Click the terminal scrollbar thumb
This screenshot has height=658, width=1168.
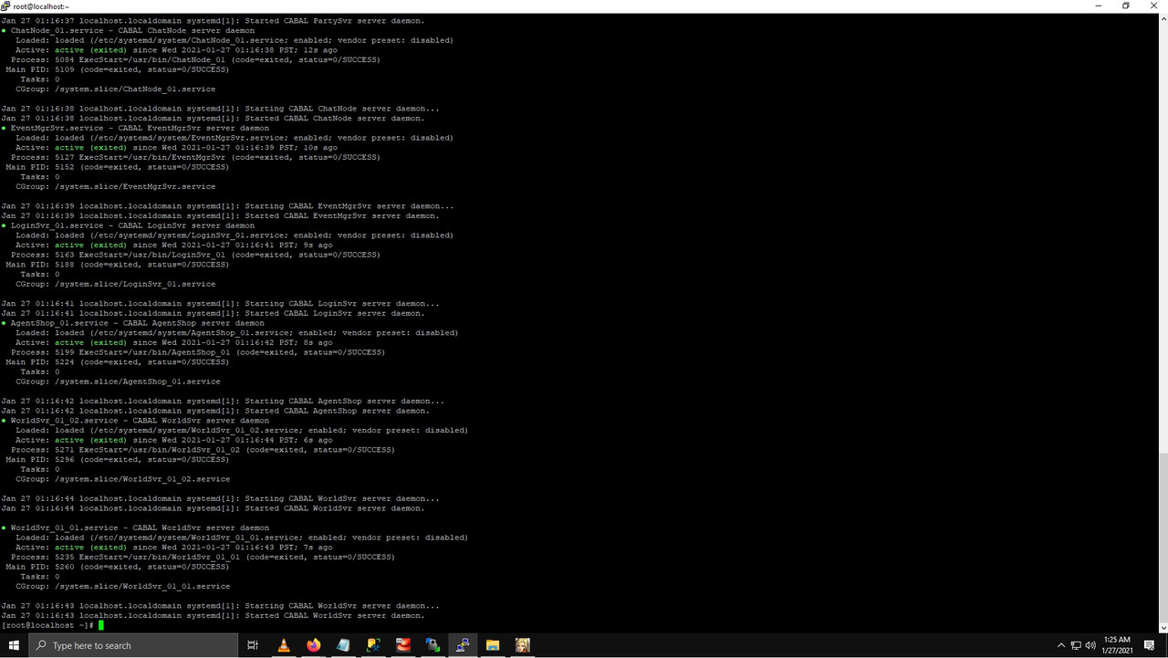1163,538
